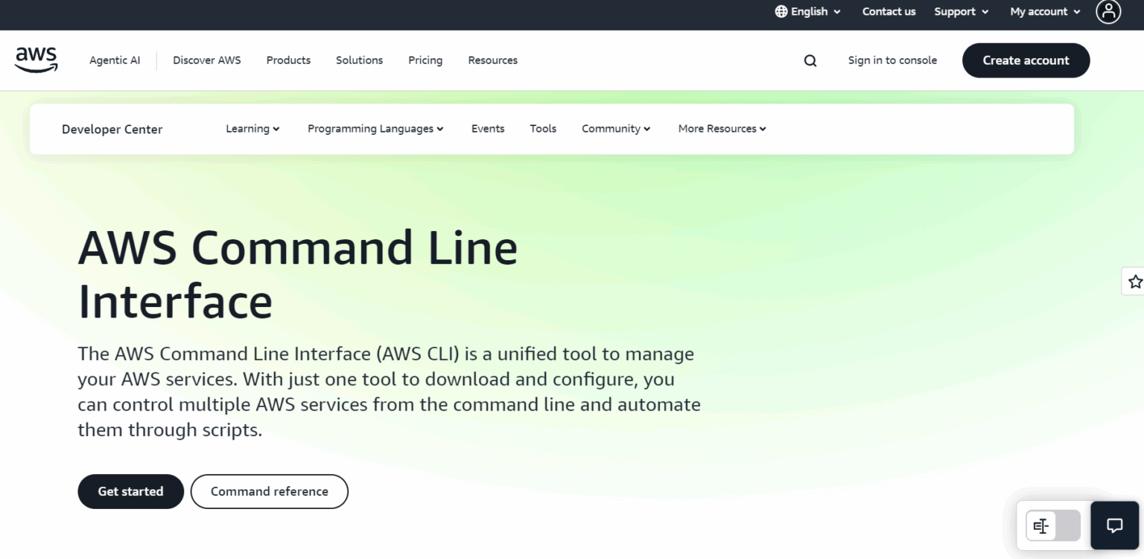Open the Programming Languages dropdown
The width and height of the screenshot is (1144, 559).
click(375, 128)
